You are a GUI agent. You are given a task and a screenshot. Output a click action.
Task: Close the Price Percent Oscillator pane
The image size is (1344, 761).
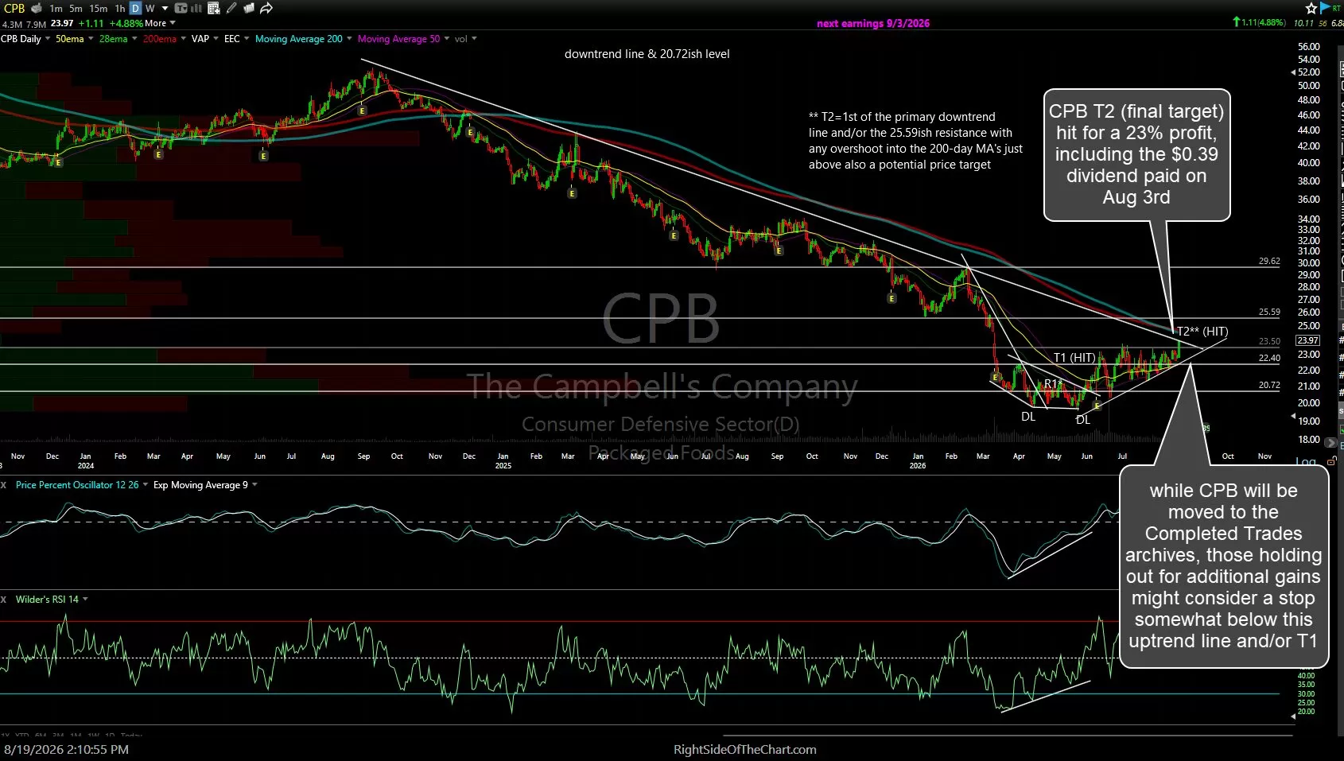[x=3, y=485]
